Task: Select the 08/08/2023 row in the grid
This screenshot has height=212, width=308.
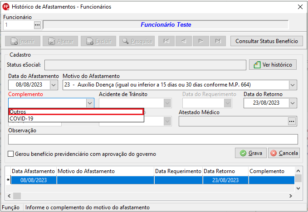Action: click(x=34, y=180)
